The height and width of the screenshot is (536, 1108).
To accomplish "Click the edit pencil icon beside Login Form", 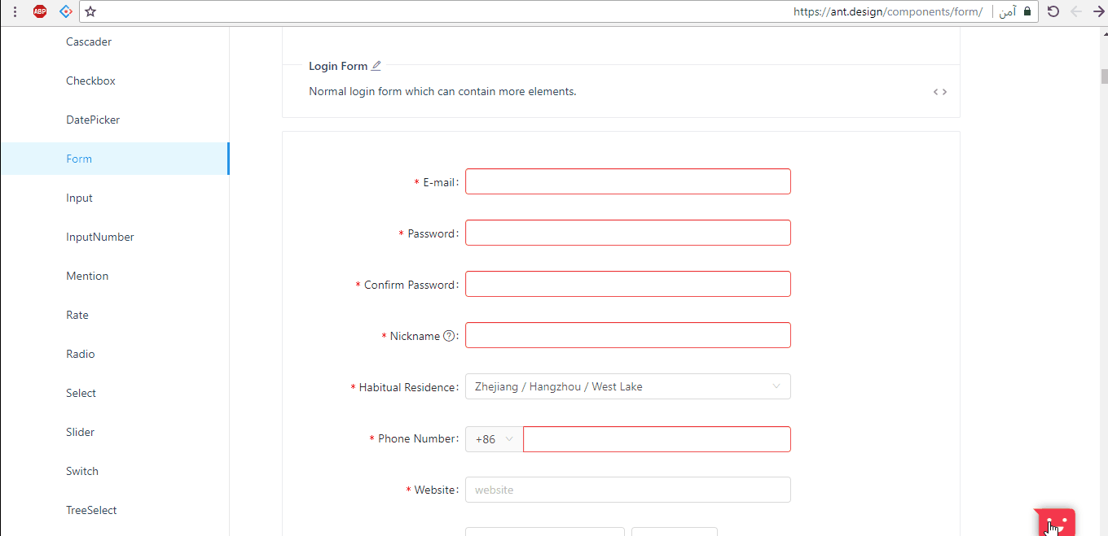I will click(x=376, y=65).
